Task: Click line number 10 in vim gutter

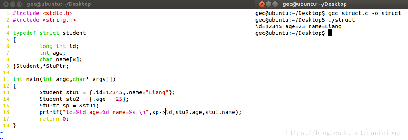Action: click(x=7, y=73)
